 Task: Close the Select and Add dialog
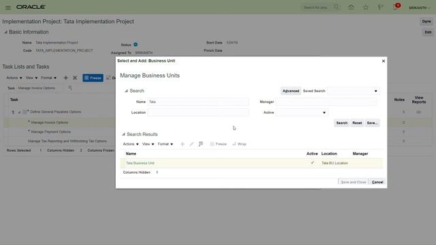pyautogui.click(x=384, y=61)
